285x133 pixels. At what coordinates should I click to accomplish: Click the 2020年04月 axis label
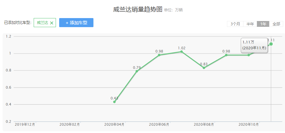click(x=114, y=125)
